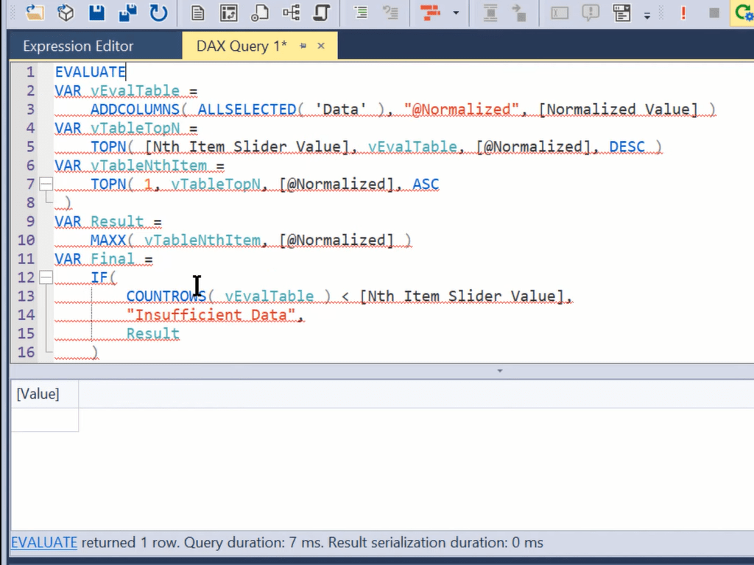Collapse the IF block fold at line 12
The width and height of the screenshot is (754, 565).
click(x=46, y=277)
